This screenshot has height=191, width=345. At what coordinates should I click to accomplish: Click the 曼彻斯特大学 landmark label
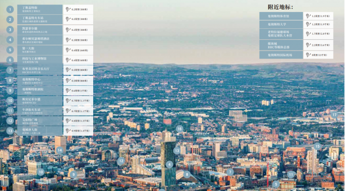point(277,24)
